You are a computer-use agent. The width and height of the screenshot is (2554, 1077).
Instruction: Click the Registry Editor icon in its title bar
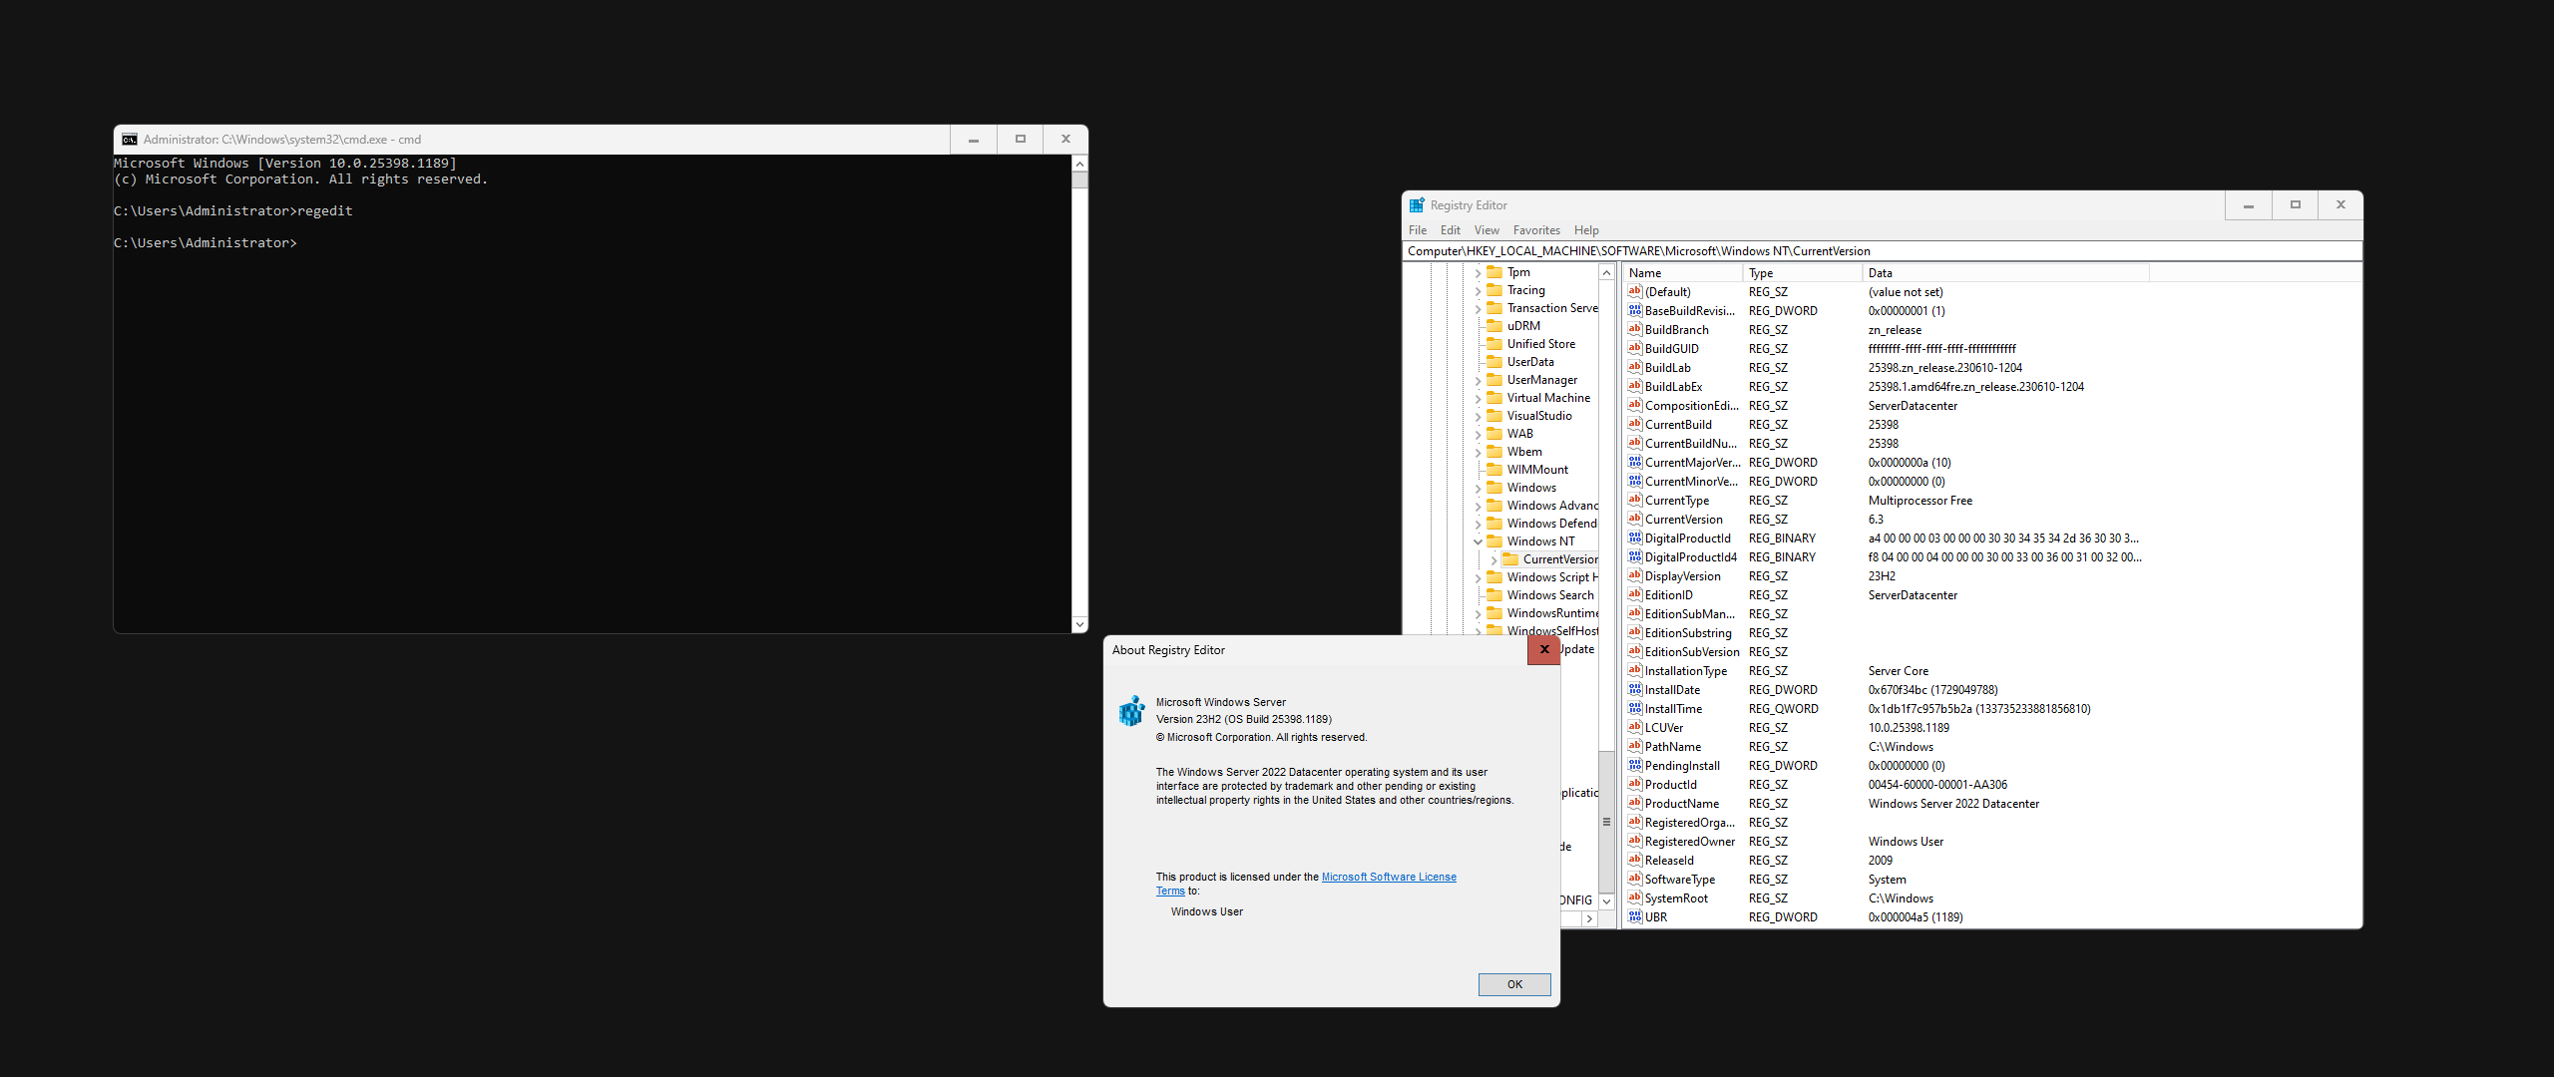[1417, 204]
